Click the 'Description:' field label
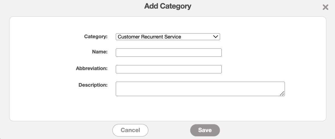Screen dimensions: 335x139 pyautogui.click(x=93, y=85)
